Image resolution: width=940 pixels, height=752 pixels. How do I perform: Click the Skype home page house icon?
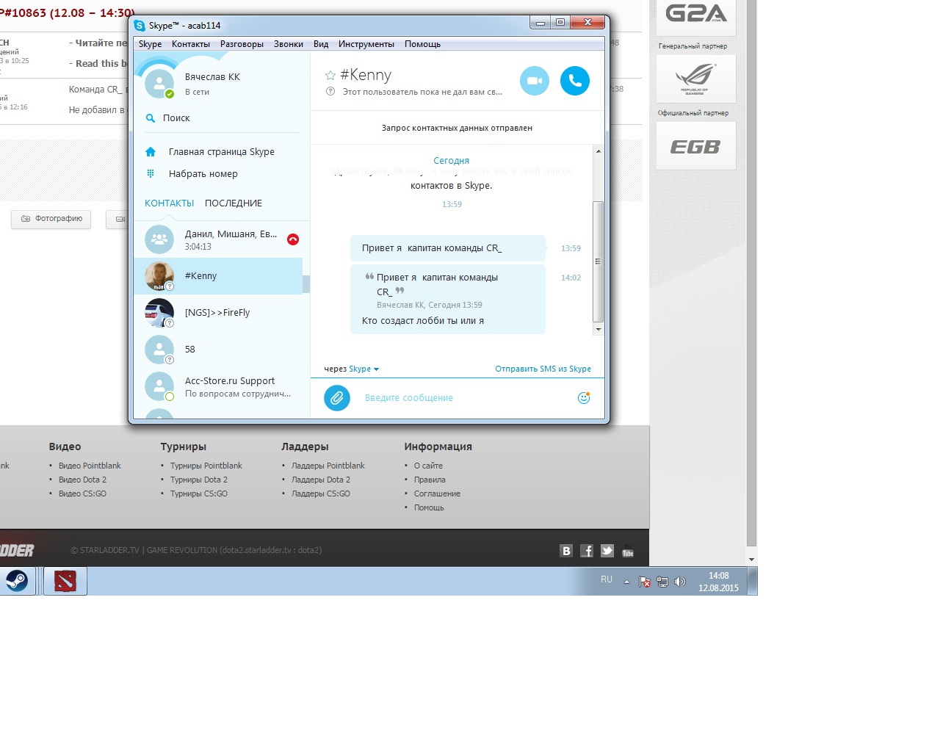[151, 152]
